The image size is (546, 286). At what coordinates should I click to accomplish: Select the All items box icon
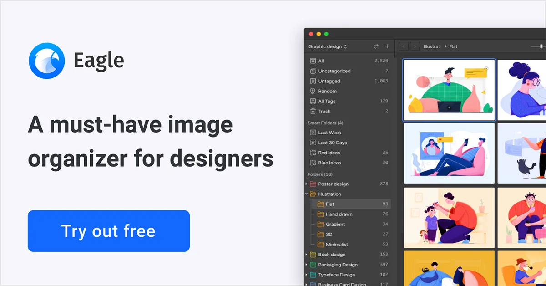[313, 61]
